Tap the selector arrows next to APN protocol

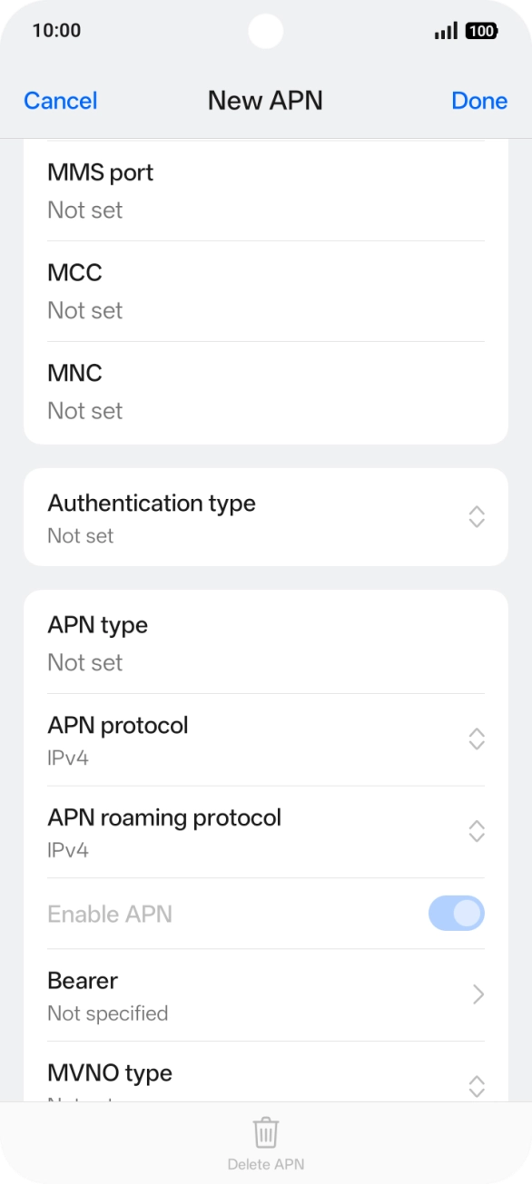(x=477, y=739)
